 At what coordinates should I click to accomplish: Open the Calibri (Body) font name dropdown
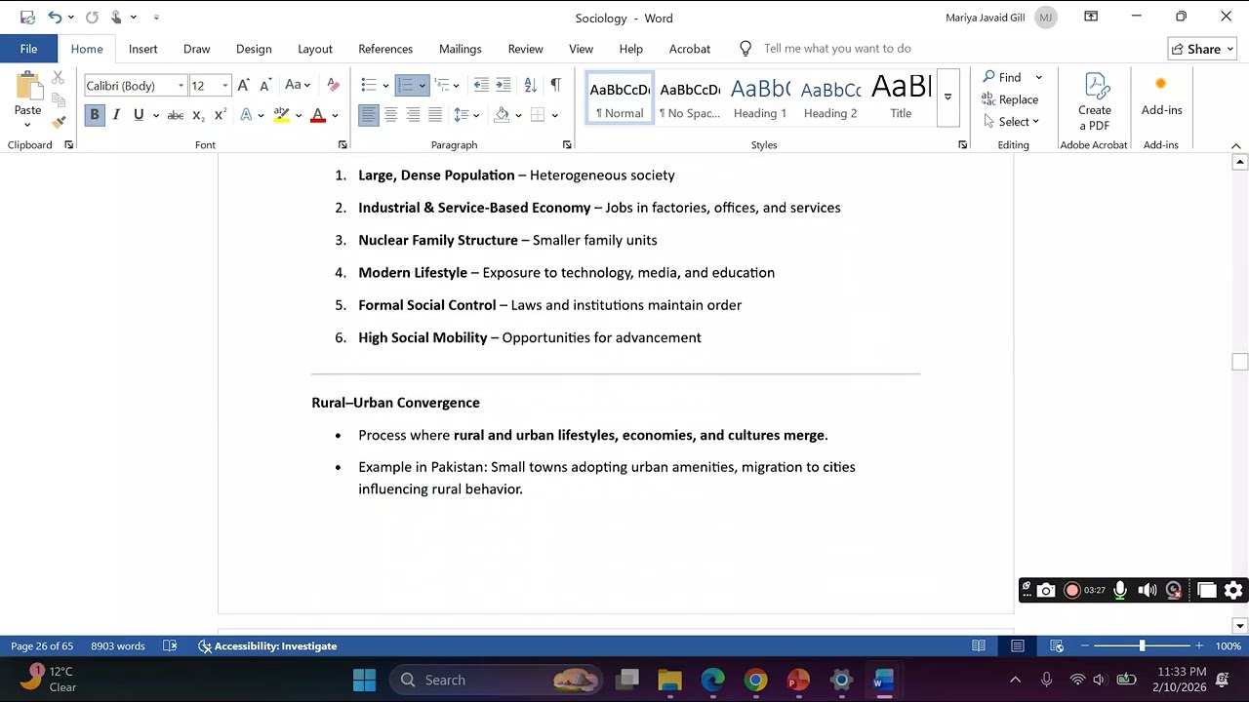(x=181, y=86)
